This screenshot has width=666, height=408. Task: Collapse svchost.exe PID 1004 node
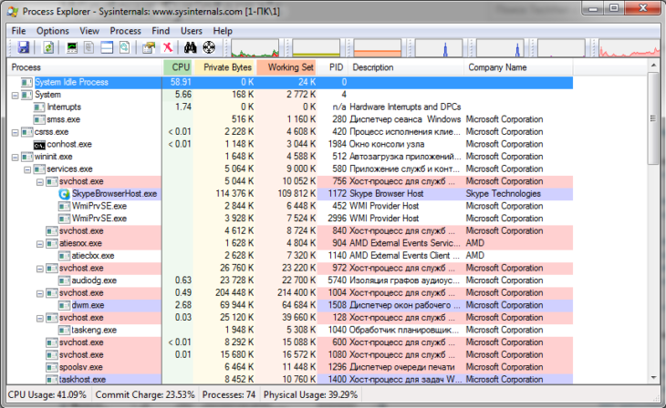tap(40, 293)
